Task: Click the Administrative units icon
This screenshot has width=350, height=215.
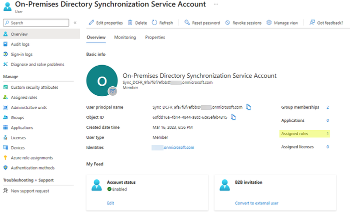Action: [x=5, y=107]
